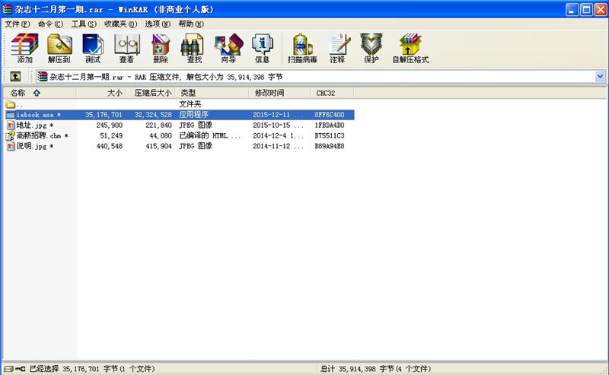Image resolution: width=609 pixels, height=375 pixels.
Task: Open the 工具(S) menu
Action: click(84, 24)
